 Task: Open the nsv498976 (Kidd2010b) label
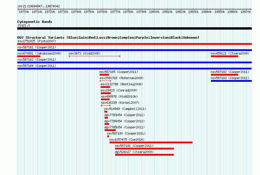click(119, 96)
